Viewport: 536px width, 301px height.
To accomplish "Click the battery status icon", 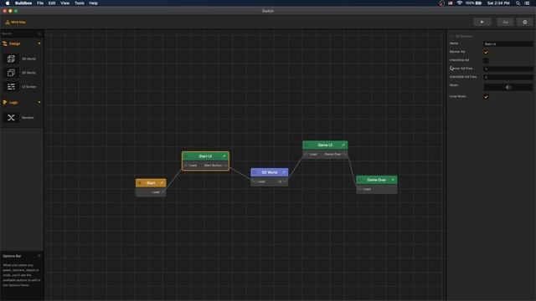I will [478, 3].
